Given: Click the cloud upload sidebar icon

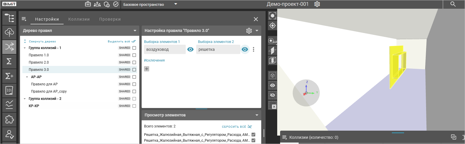Looking at the screenshot, I should 9,32.
